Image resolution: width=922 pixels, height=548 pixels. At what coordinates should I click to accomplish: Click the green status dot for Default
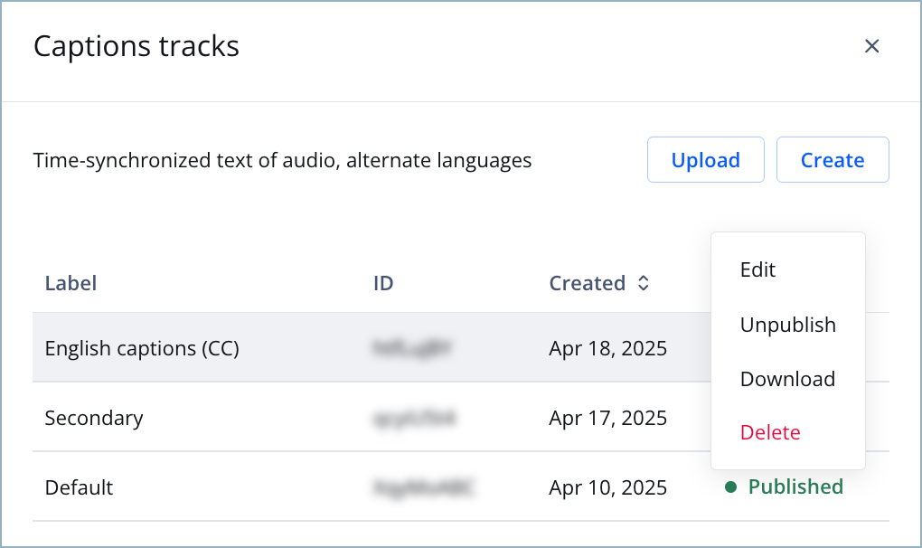pyautogui.click(x=730, y=487)
